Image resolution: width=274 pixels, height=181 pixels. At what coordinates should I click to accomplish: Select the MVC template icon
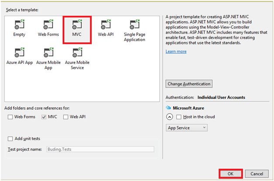tap(77, 24)
